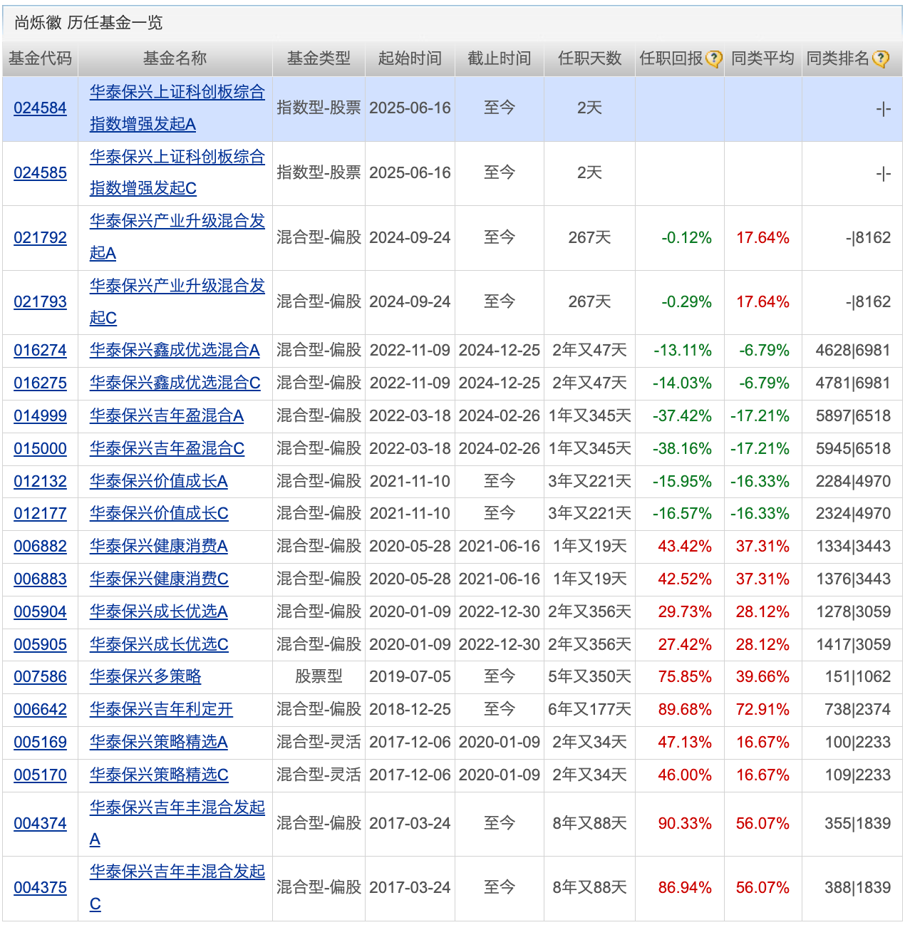
Task: Open 华泰保兴吉年丰混合发起A link
Action: point(177,824)
